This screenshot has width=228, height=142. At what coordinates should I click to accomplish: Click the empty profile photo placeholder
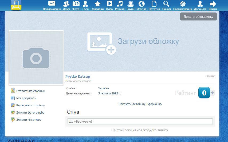coord(36,58)
